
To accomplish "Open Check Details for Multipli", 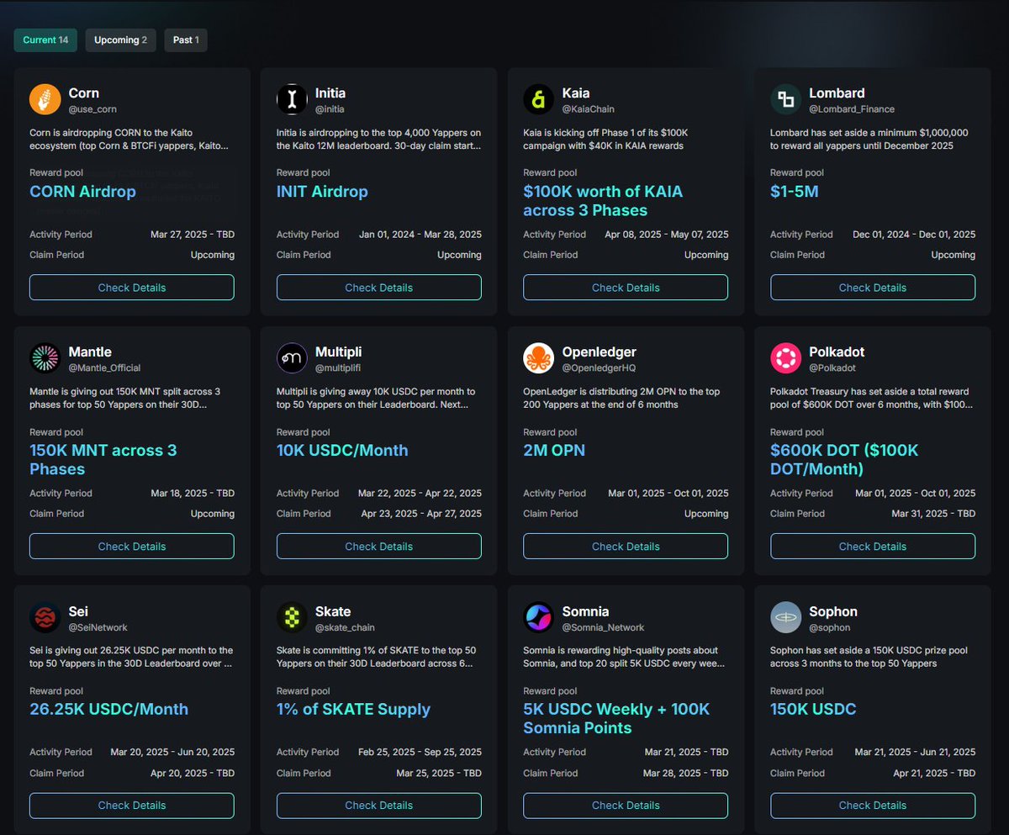I will point(379,547).
